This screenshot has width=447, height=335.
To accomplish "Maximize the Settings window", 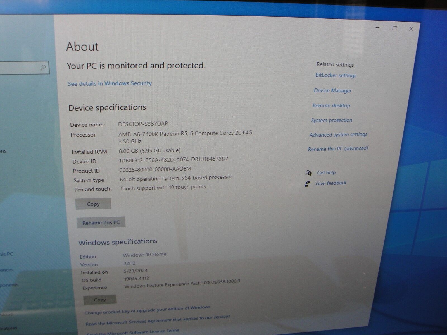I will (x=394, y=28).
